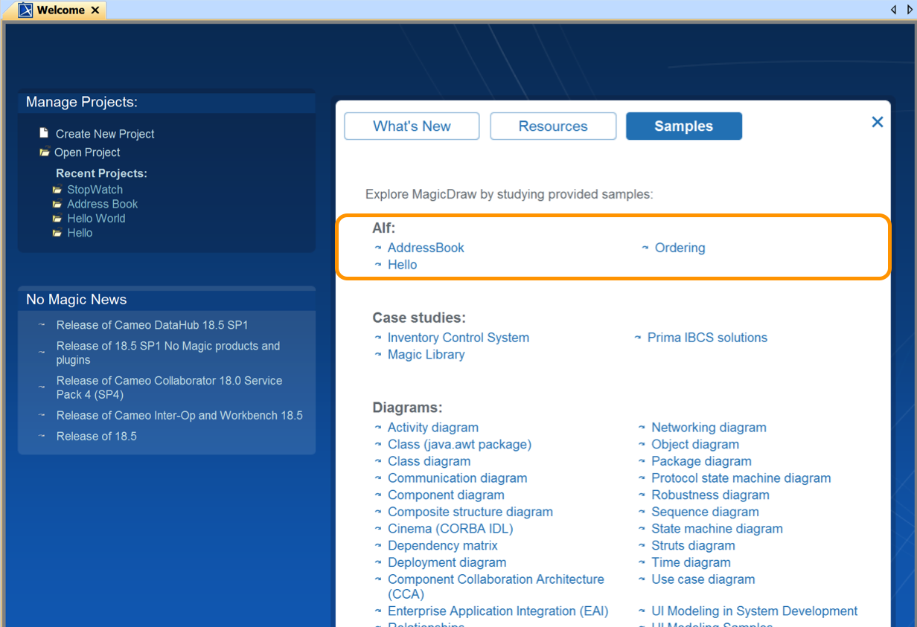
Task: Click the MagicDraw icon on Welcome tab
Action: [x=25, y=10]
